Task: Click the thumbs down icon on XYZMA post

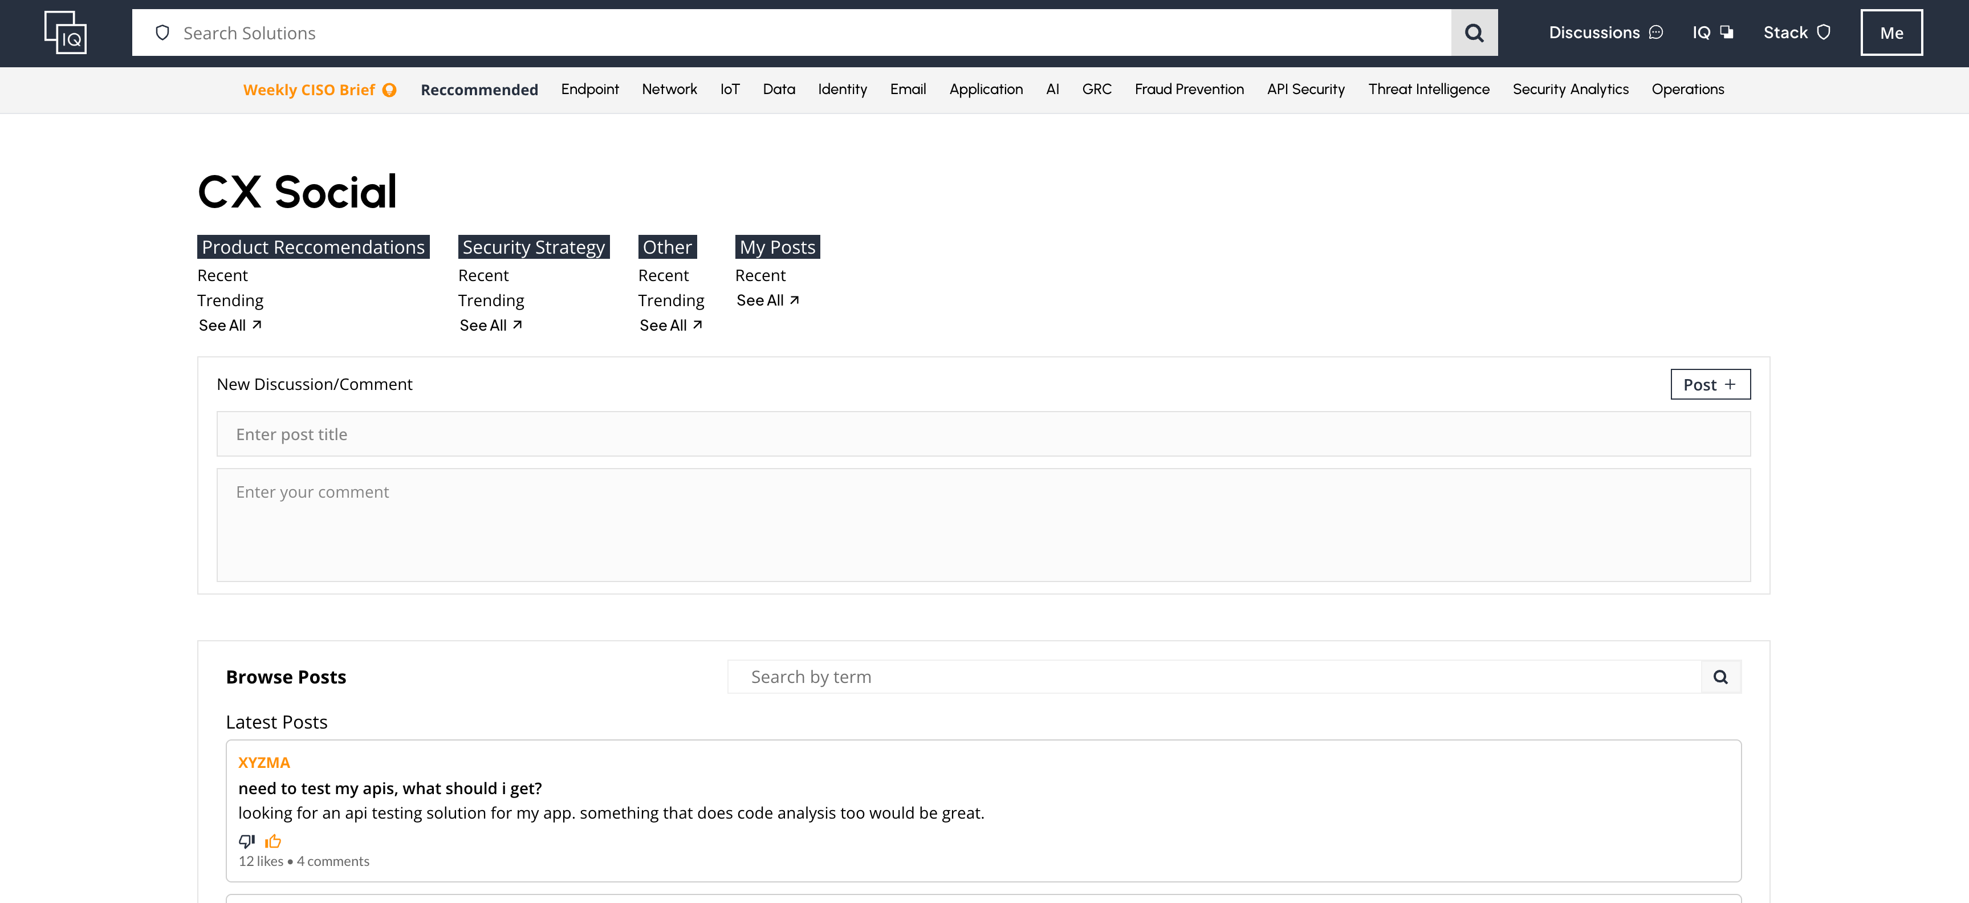Action: point(246,841)
